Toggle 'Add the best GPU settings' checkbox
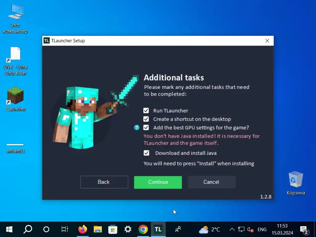This screenshot has width=316, height=237. click(x=146, y=127)
